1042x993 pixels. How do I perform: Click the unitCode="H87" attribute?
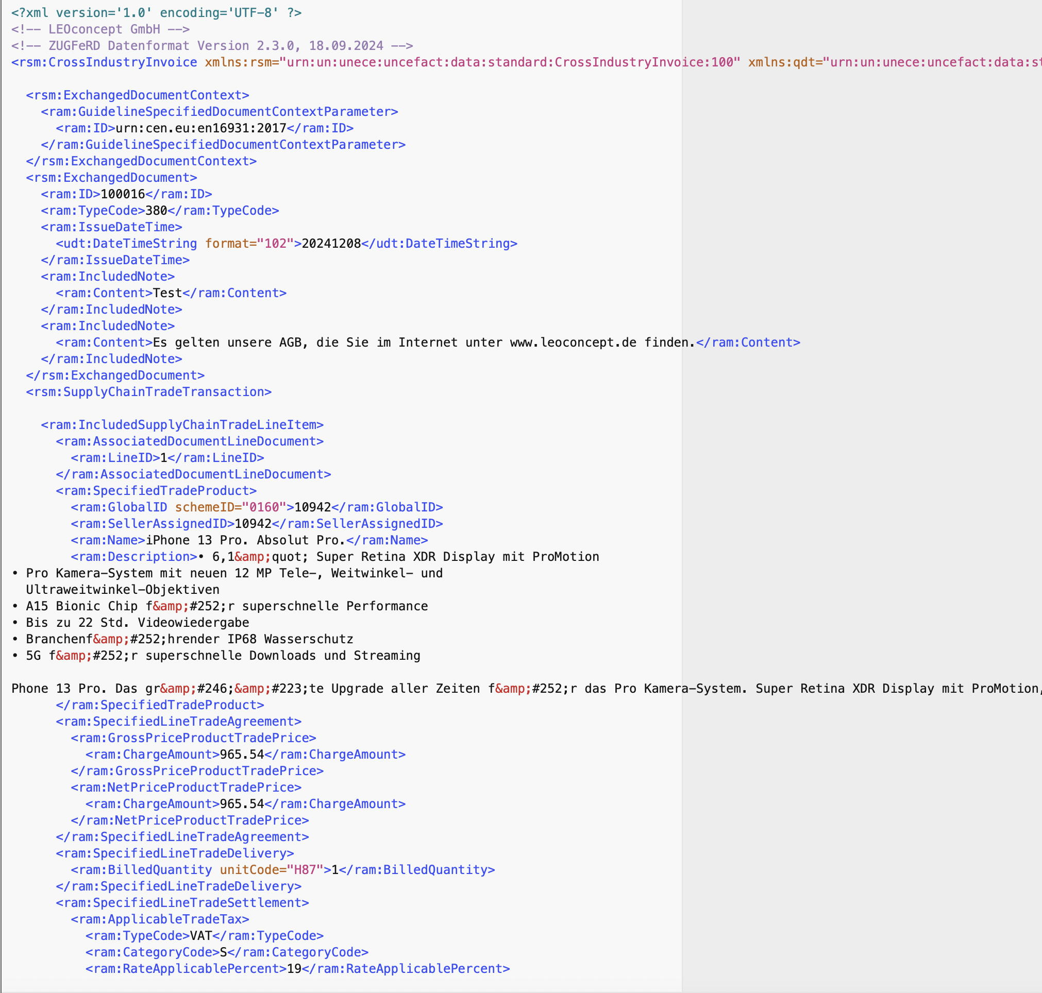pos(272,870)
